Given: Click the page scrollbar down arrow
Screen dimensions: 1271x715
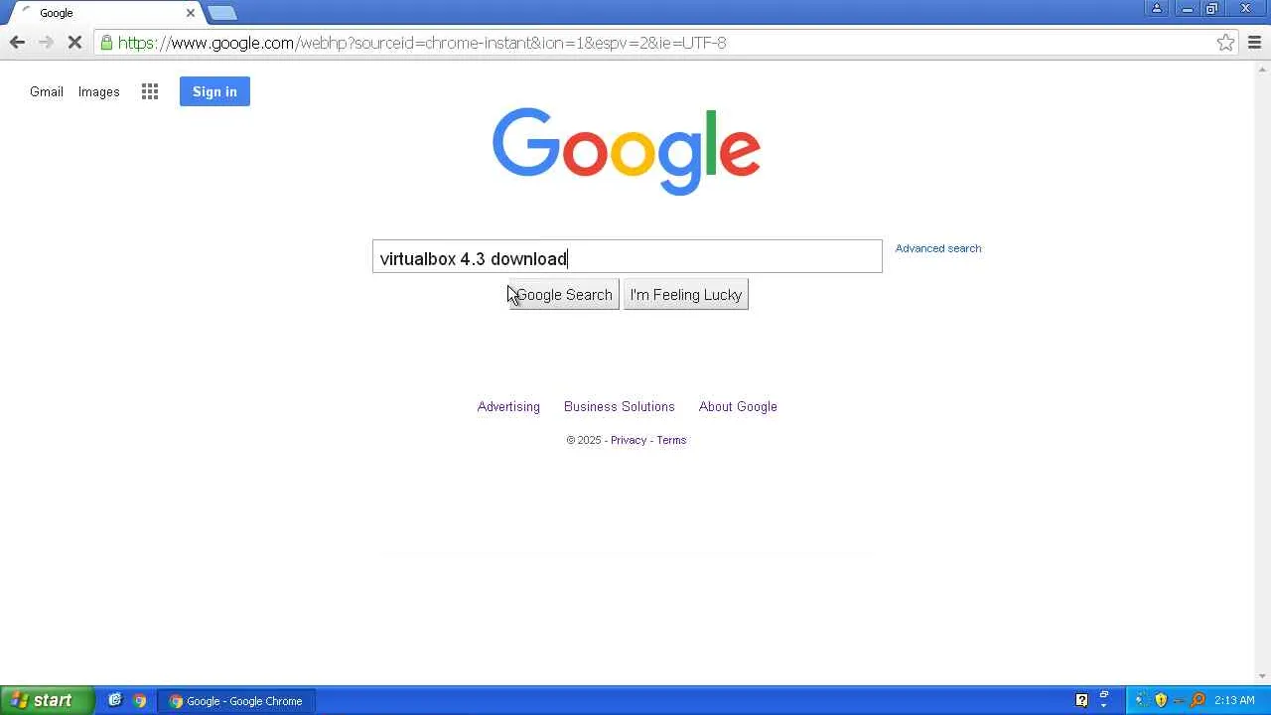Looking at the screenshot, I should [x=1263, y=677].
